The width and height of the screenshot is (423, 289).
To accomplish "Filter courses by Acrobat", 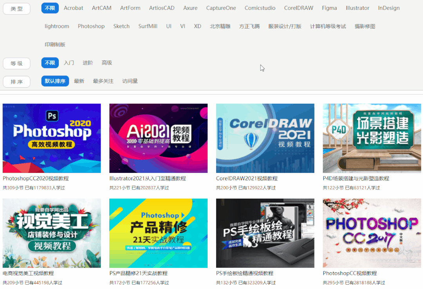I will click(73, 8).
